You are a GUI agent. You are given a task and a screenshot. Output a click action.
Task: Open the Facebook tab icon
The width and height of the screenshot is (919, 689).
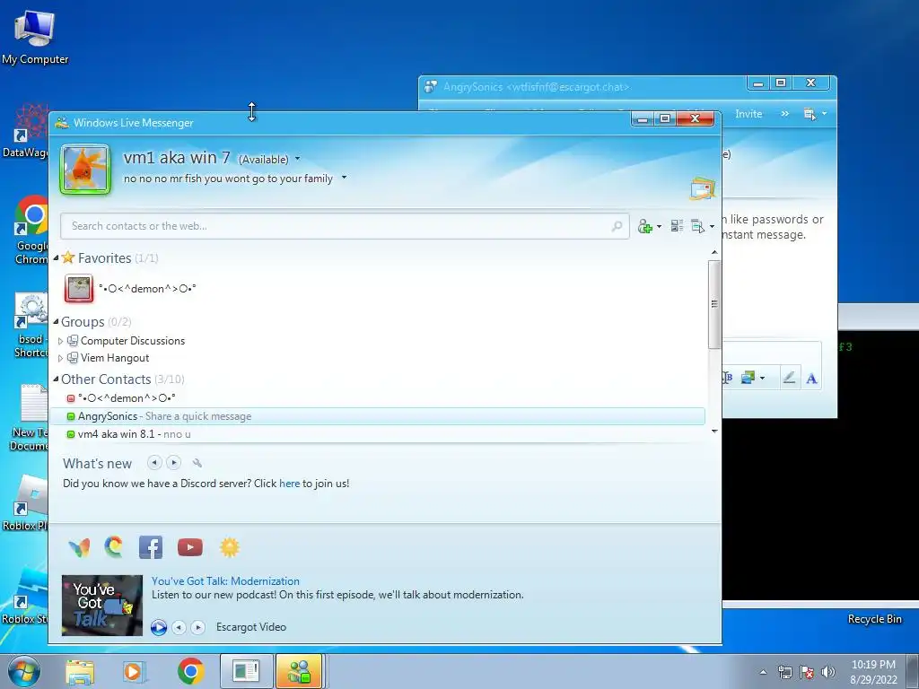151,547
